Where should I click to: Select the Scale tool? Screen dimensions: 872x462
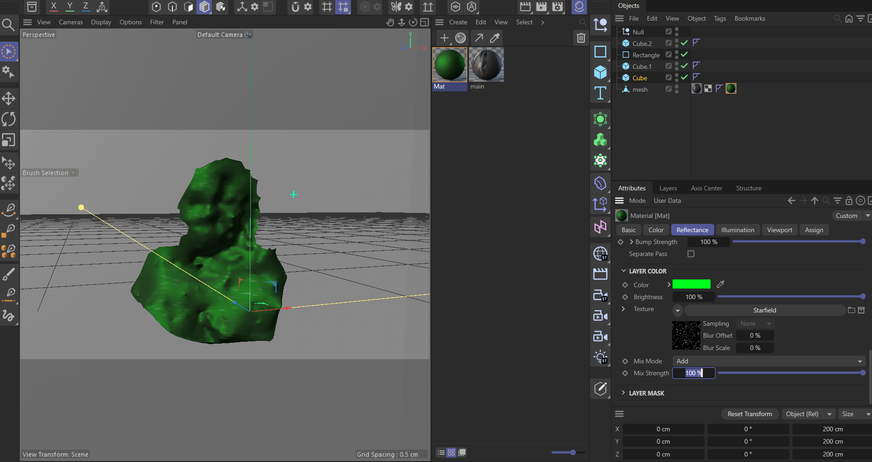(9, 140)
